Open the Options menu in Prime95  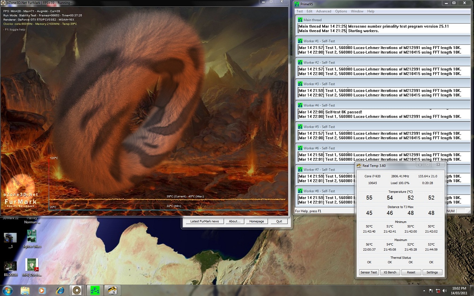[341, 11]
